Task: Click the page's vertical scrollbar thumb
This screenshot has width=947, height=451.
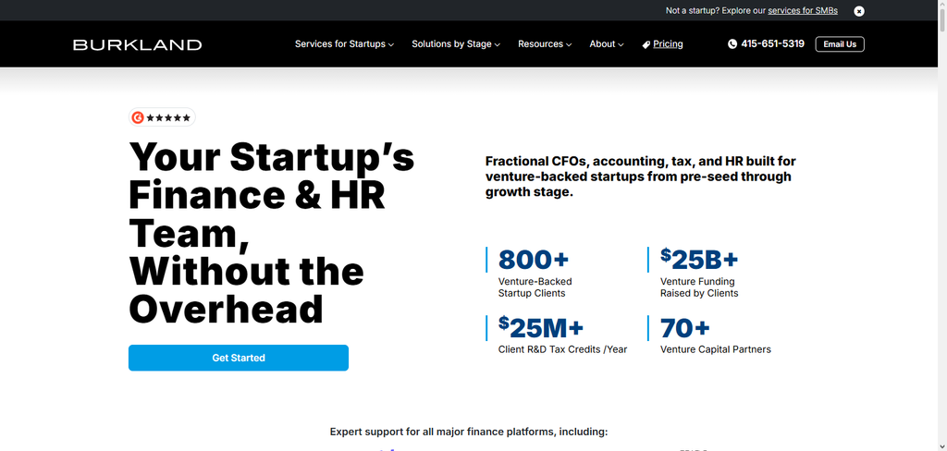Action: click(x=941, y=21)
